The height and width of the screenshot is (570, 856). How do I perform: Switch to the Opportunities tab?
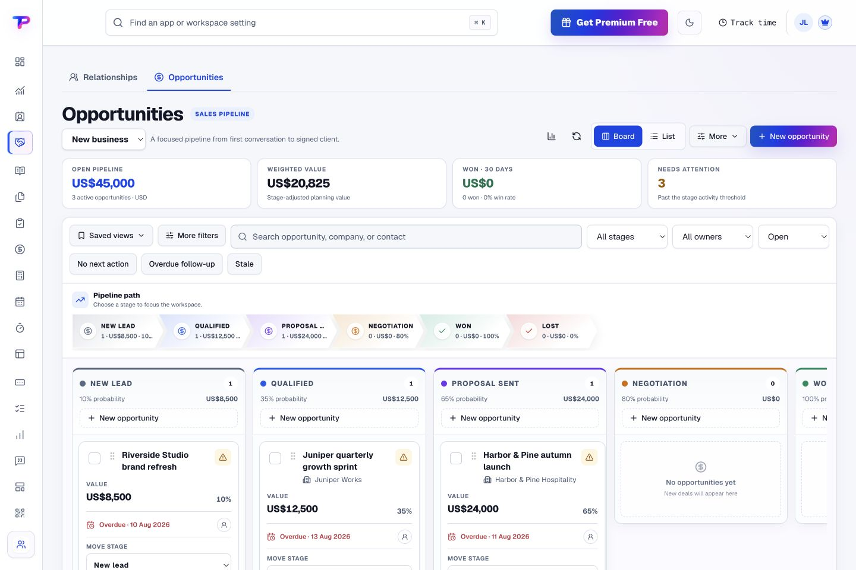[189, 77]
